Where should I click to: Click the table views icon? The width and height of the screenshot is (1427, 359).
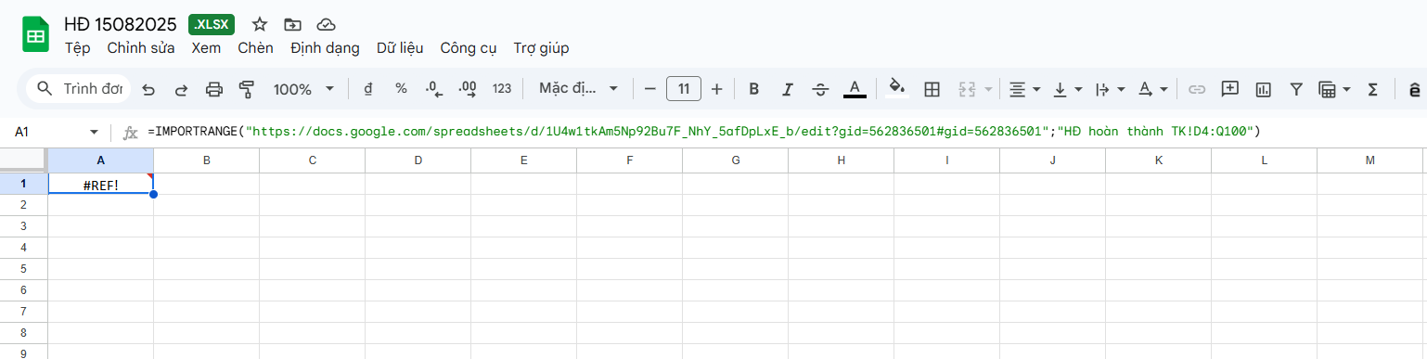tap(1328, 89)
